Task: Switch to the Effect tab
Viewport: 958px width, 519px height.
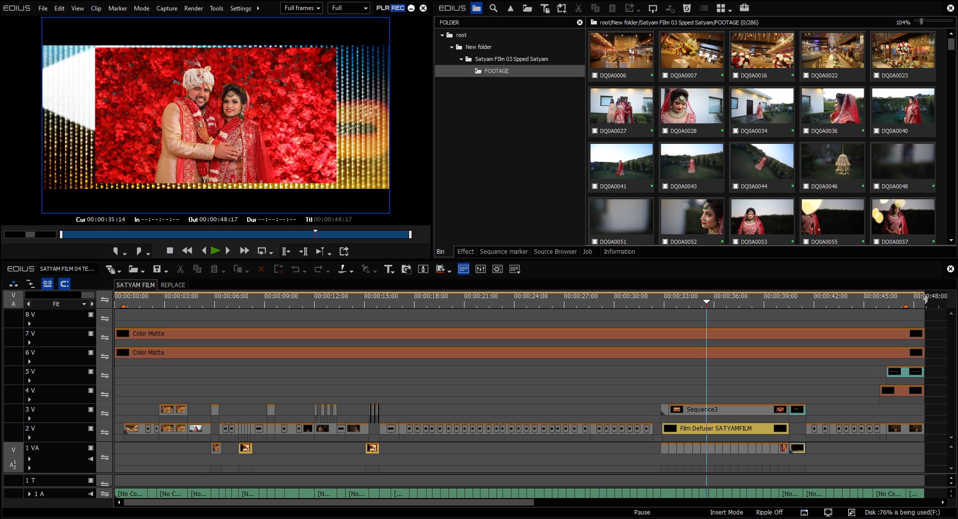Action: 465,252
